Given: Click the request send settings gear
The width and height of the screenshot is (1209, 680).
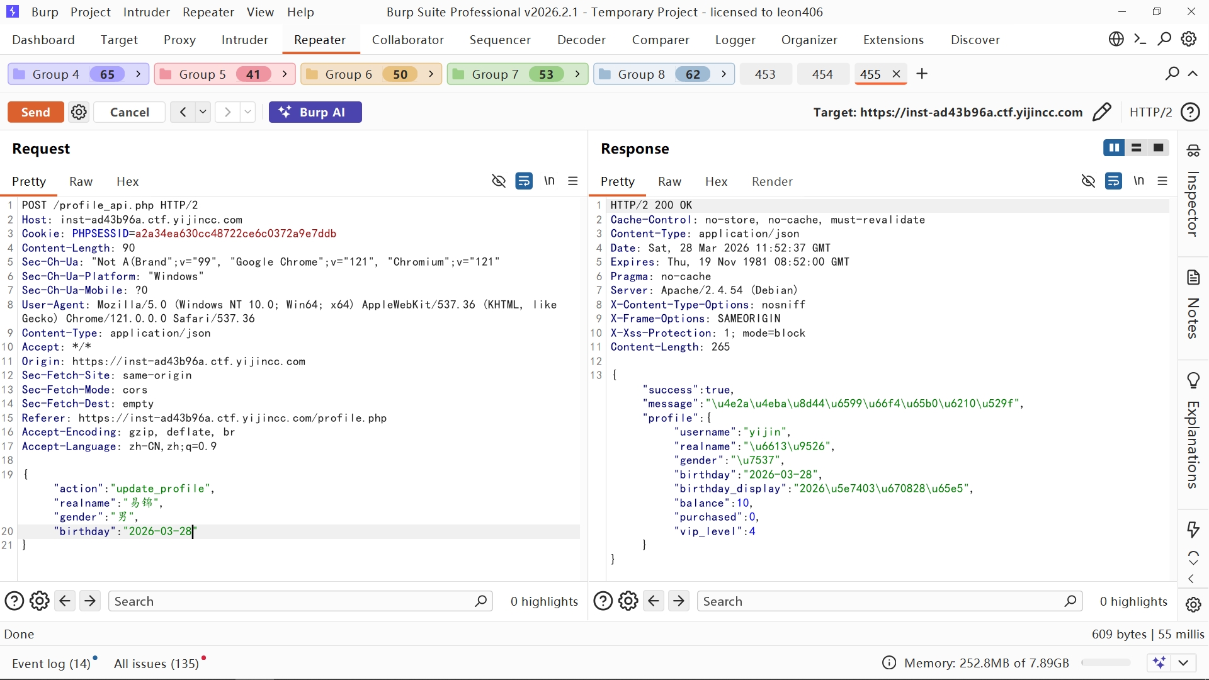Looking at the screenshot, I should point(79,112).
